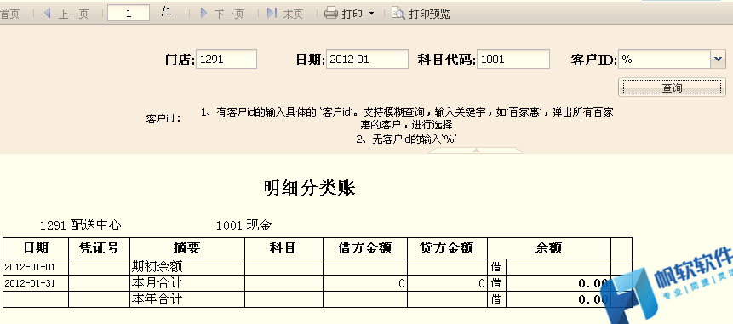This screenshot has height=324, width=733.
Task: Expand the 客户ID combo box arrow
Action: pyautogui.click(x=719, y=60)
